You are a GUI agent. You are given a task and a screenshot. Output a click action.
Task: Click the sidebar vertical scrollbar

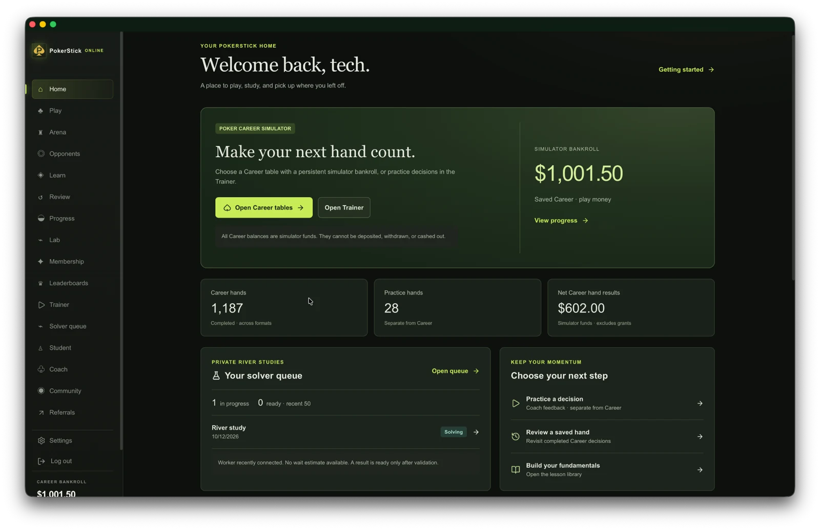click(x=121, y=241)
